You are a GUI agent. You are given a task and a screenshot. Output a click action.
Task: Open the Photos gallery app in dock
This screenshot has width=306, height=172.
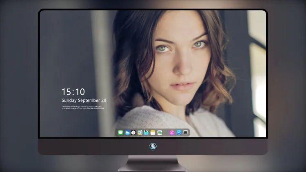coord(160,132)
